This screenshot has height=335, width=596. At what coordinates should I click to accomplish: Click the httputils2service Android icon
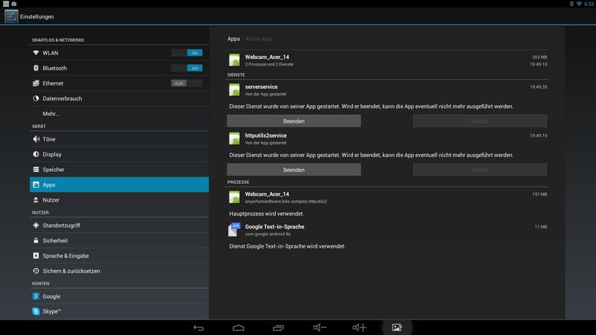(234, 138)
